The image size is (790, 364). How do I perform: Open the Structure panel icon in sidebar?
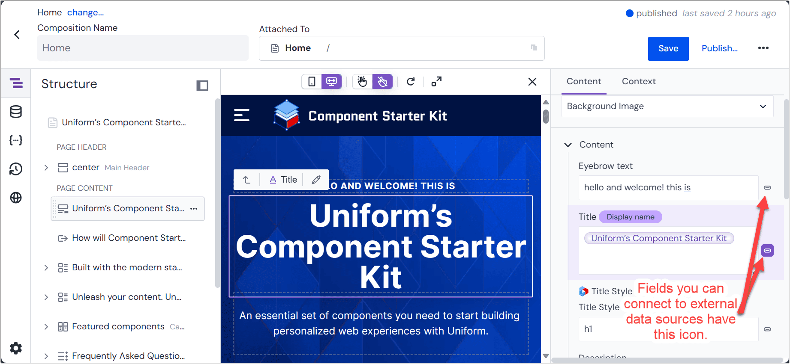pos(16,83)
